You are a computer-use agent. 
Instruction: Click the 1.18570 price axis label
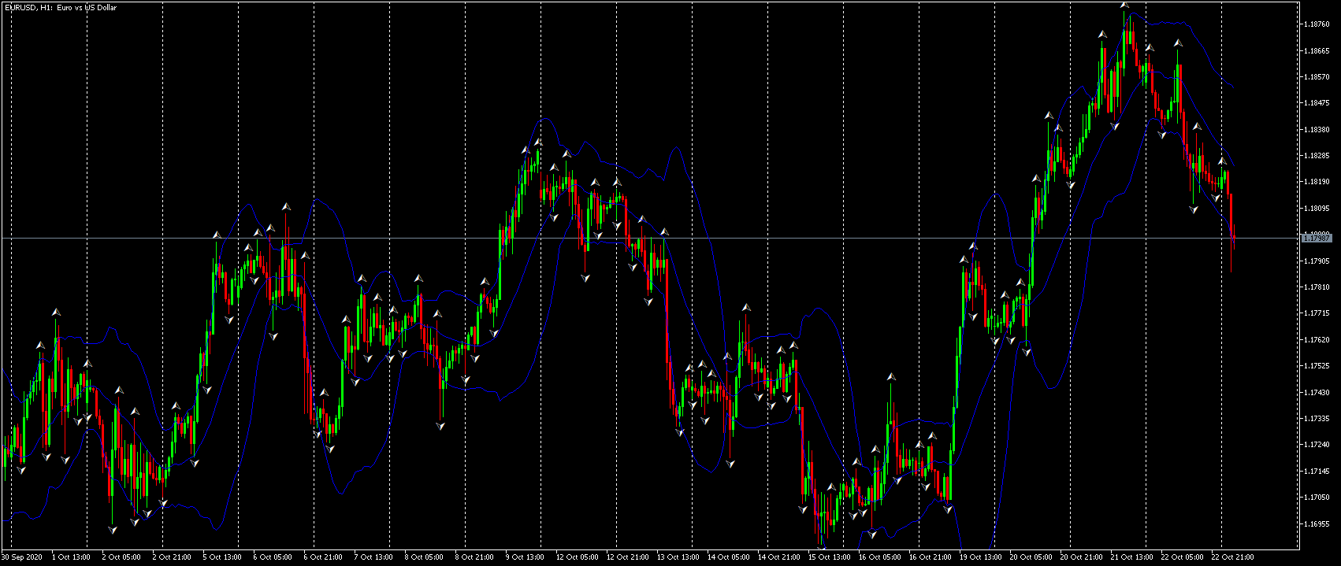(x=1317, y=77)
